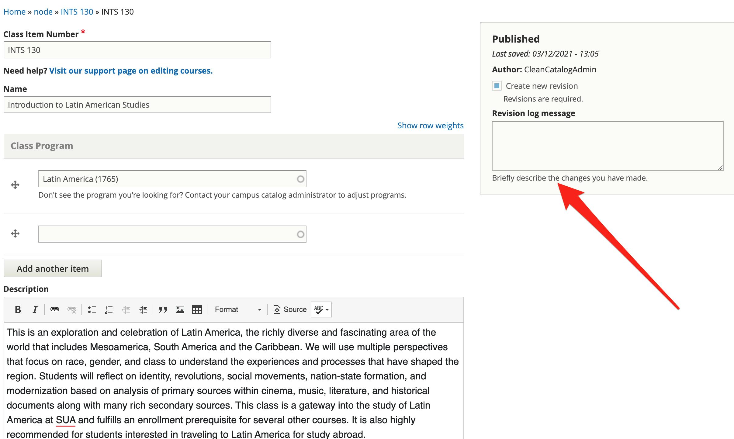Increase indent in the editor toolbar
734x439 pixels.
tap(143, 309)
